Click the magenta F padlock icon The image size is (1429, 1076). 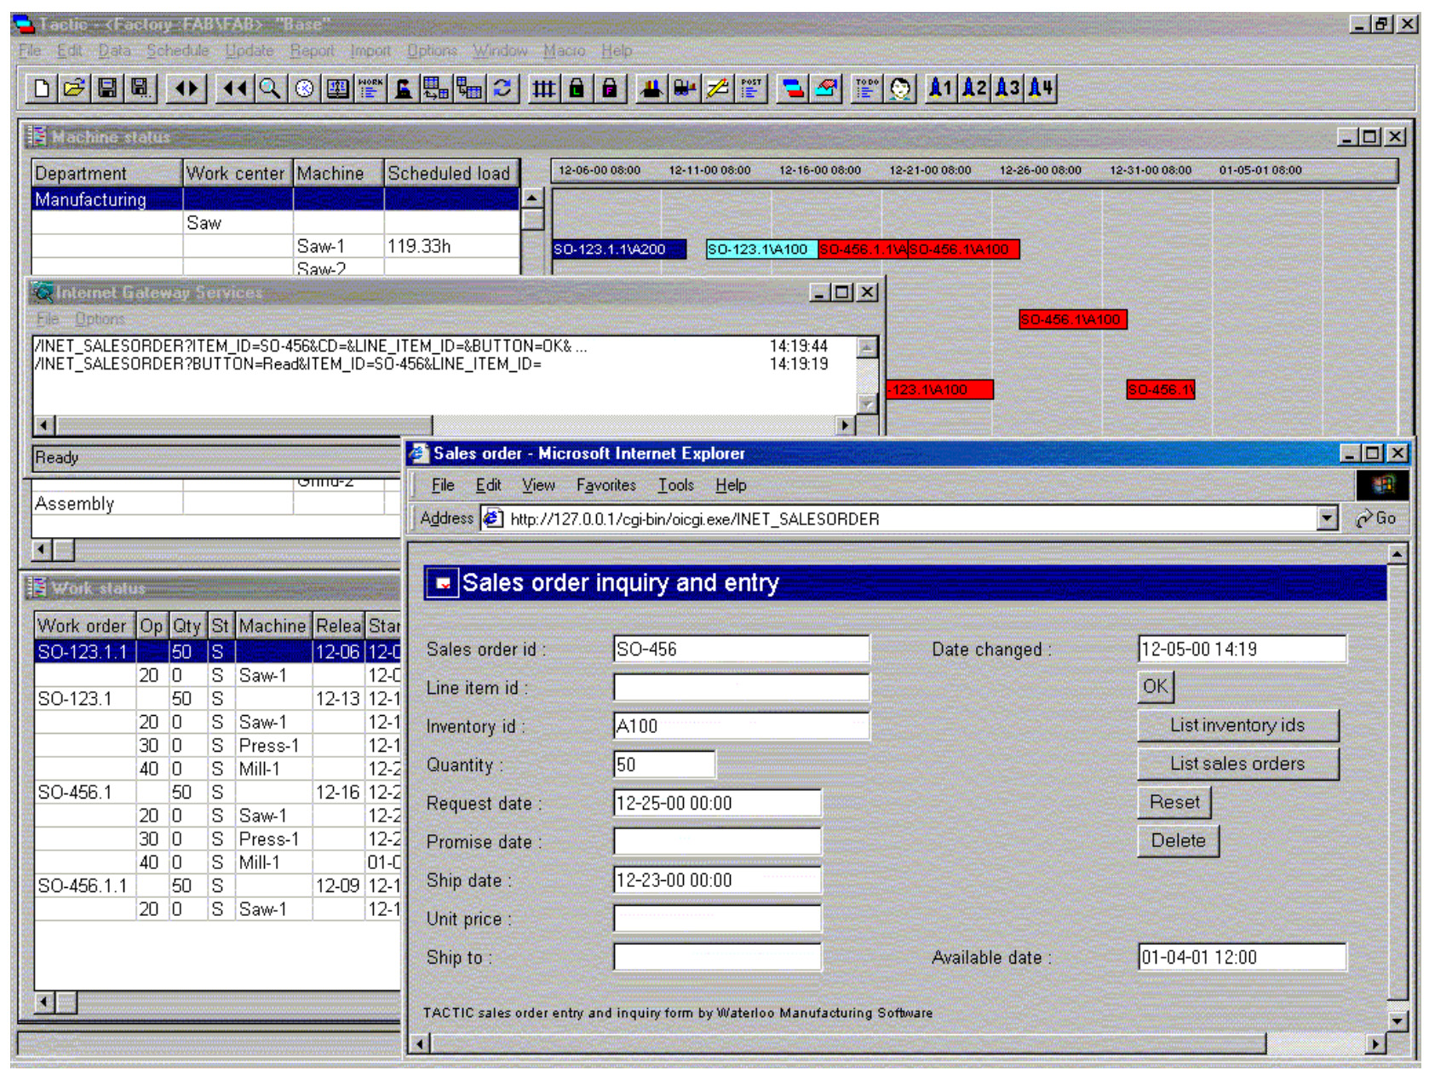(610, 88)
